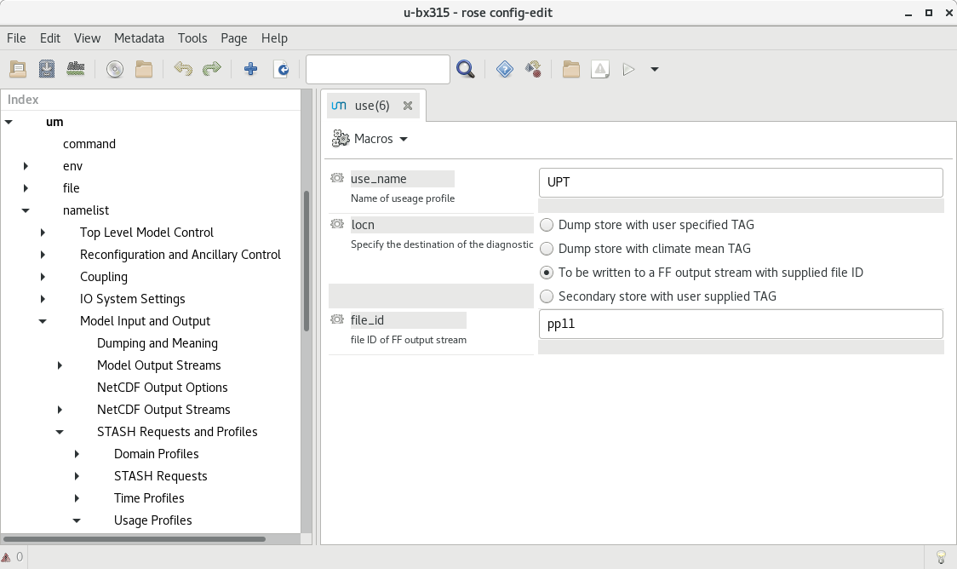The width and height of the screenshot is (957, 569).
Task: Select Dumping and Meaning in tree
Action: [x=157, y=343]
